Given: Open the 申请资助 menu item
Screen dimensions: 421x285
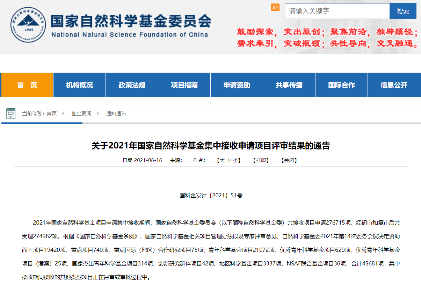Looking at the screenshot, I should tap(237, 85).
